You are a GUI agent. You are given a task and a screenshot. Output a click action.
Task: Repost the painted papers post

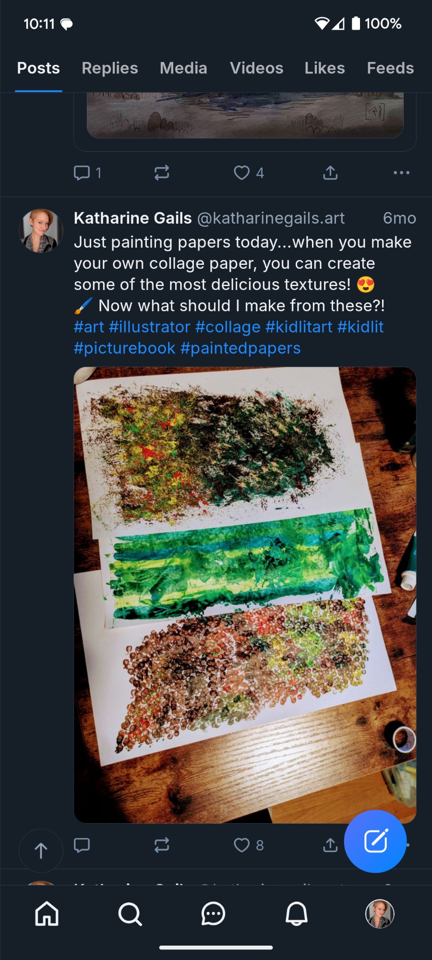click(x=162, y=845)
